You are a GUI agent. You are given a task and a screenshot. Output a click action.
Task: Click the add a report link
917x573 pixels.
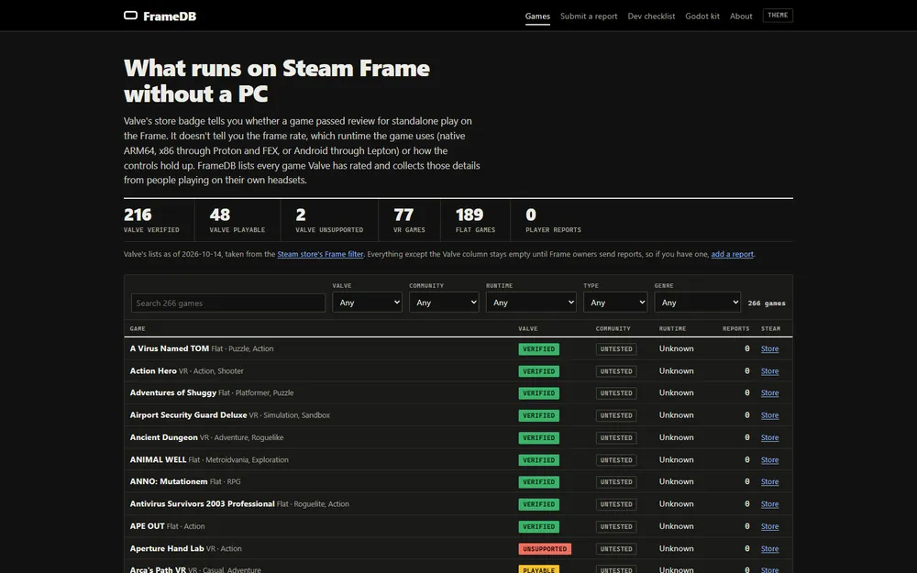pos(732,254)
